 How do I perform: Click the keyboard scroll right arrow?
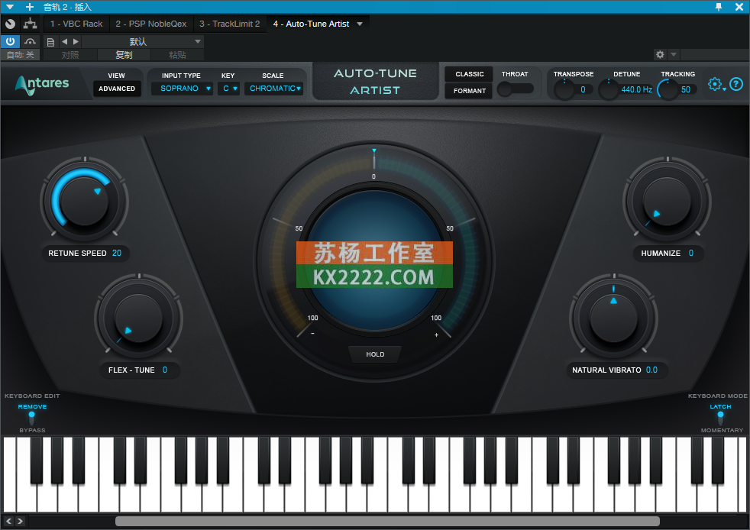[x=20, y=521]
